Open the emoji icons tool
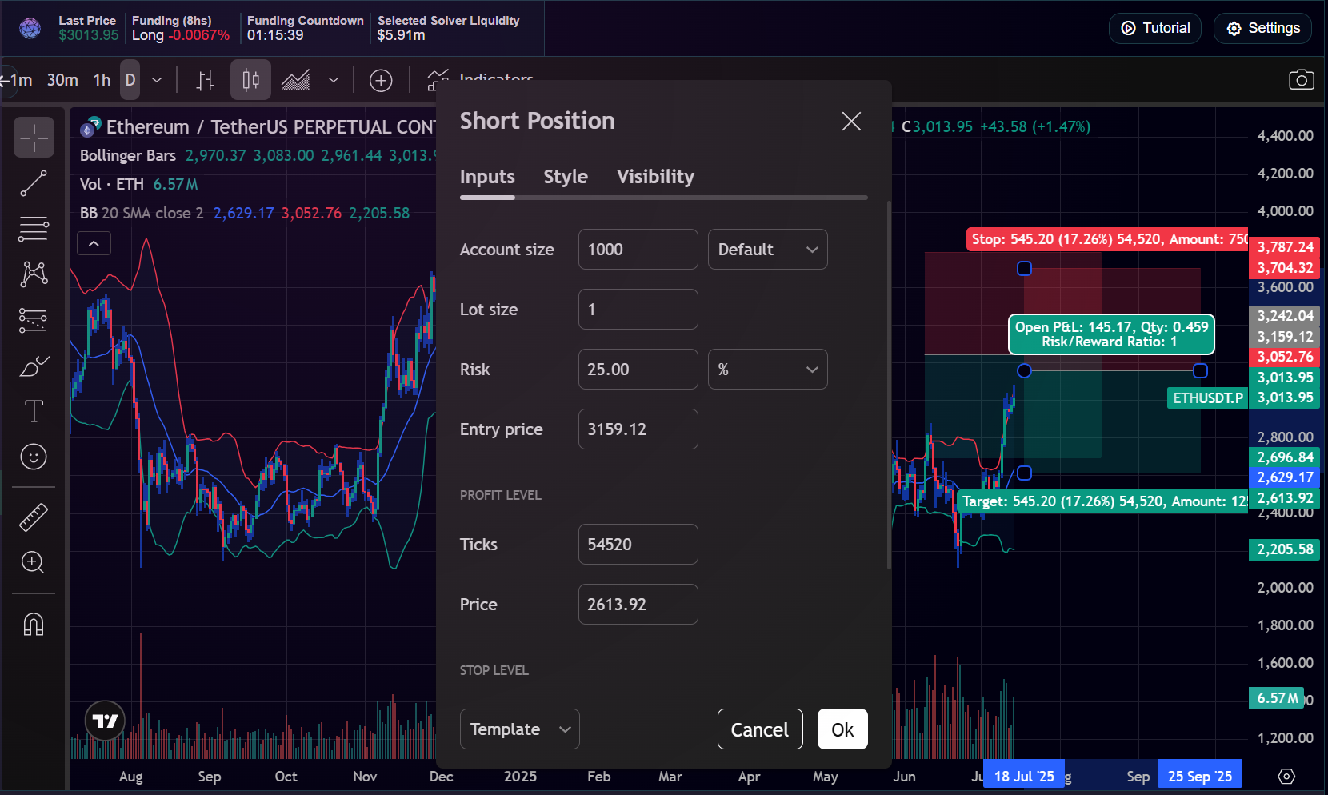Image resolution: width=1328 pixels, height=795 pixels. (34, 457)
